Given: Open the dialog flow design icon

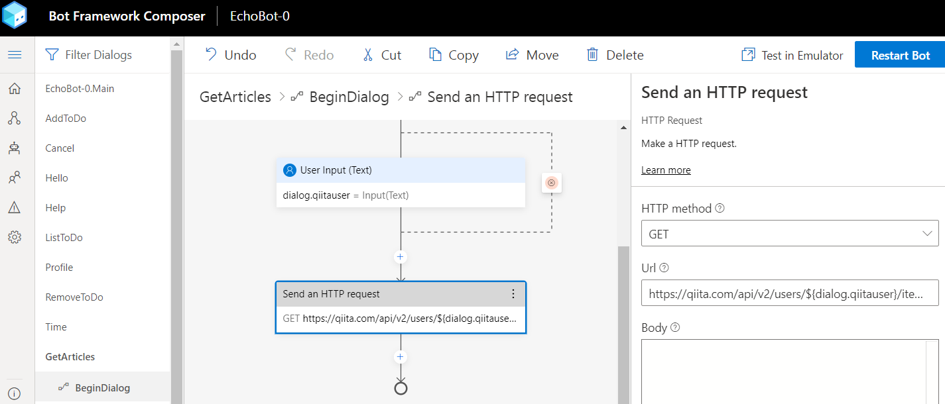Looking at the screenshot, I should [15, 119].
